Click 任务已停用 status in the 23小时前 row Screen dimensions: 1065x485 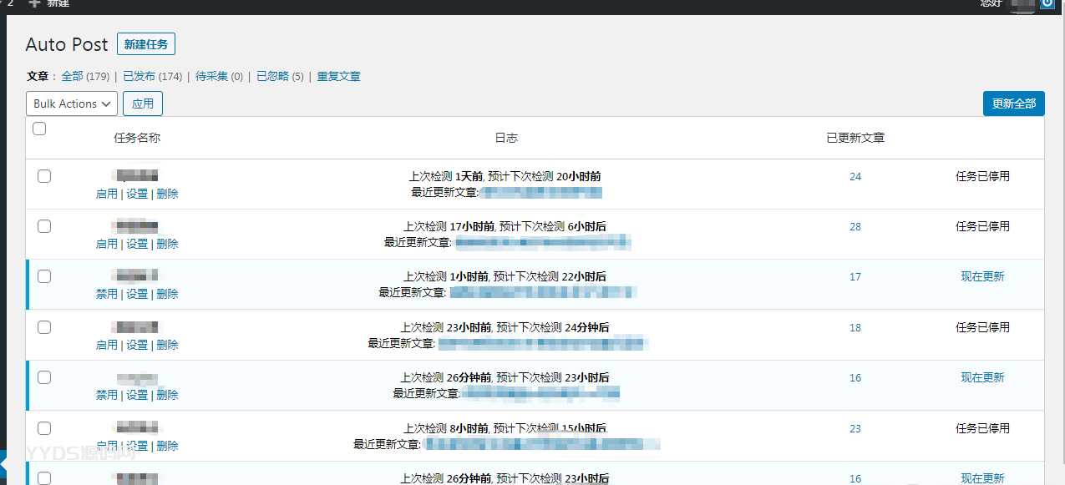(x=982, y=327)
